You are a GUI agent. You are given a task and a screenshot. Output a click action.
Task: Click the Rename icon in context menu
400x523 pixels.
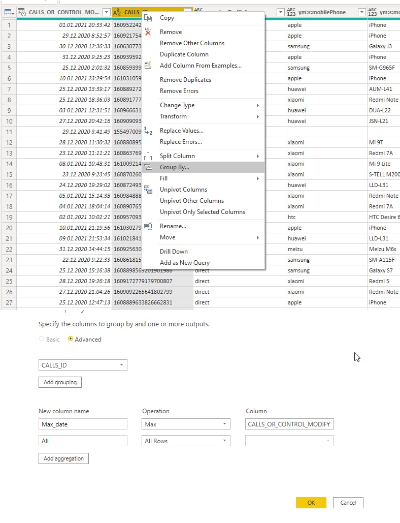[x=148, y=226]
